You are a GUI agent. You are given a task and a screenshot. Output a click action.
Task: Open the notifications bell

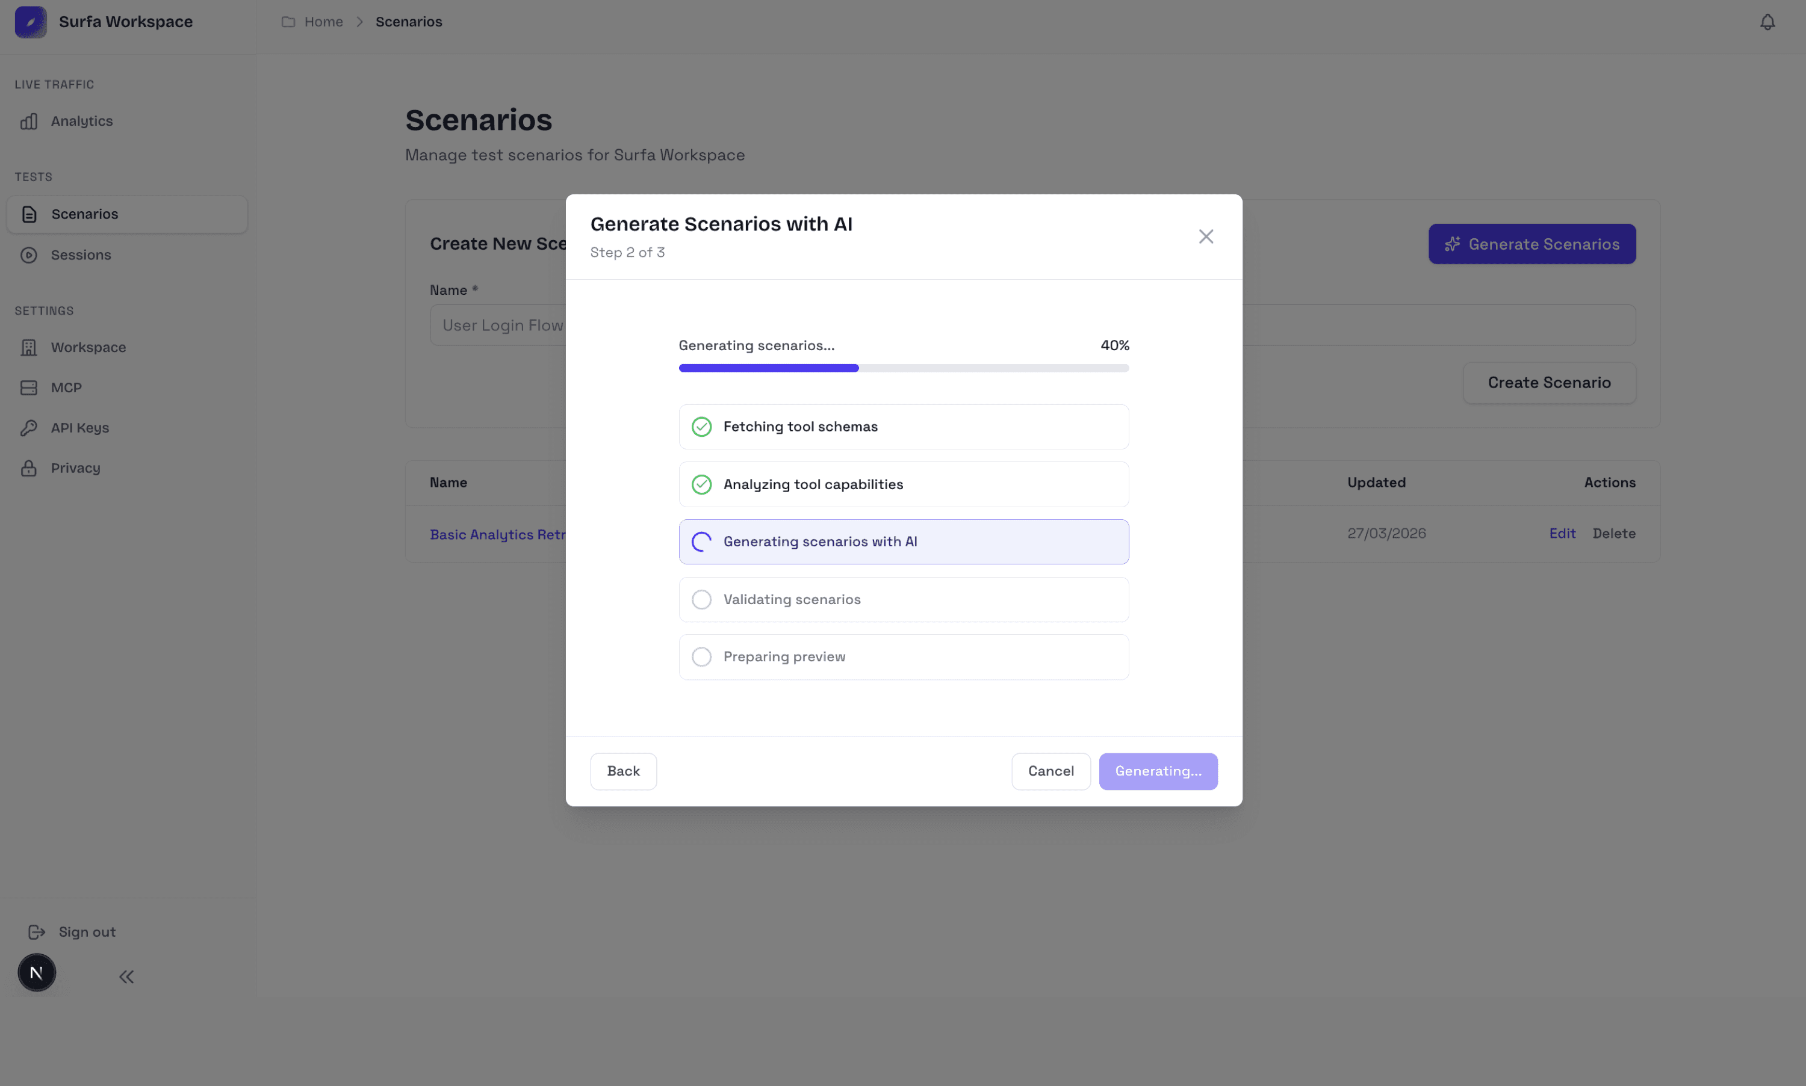point(1767,22)
